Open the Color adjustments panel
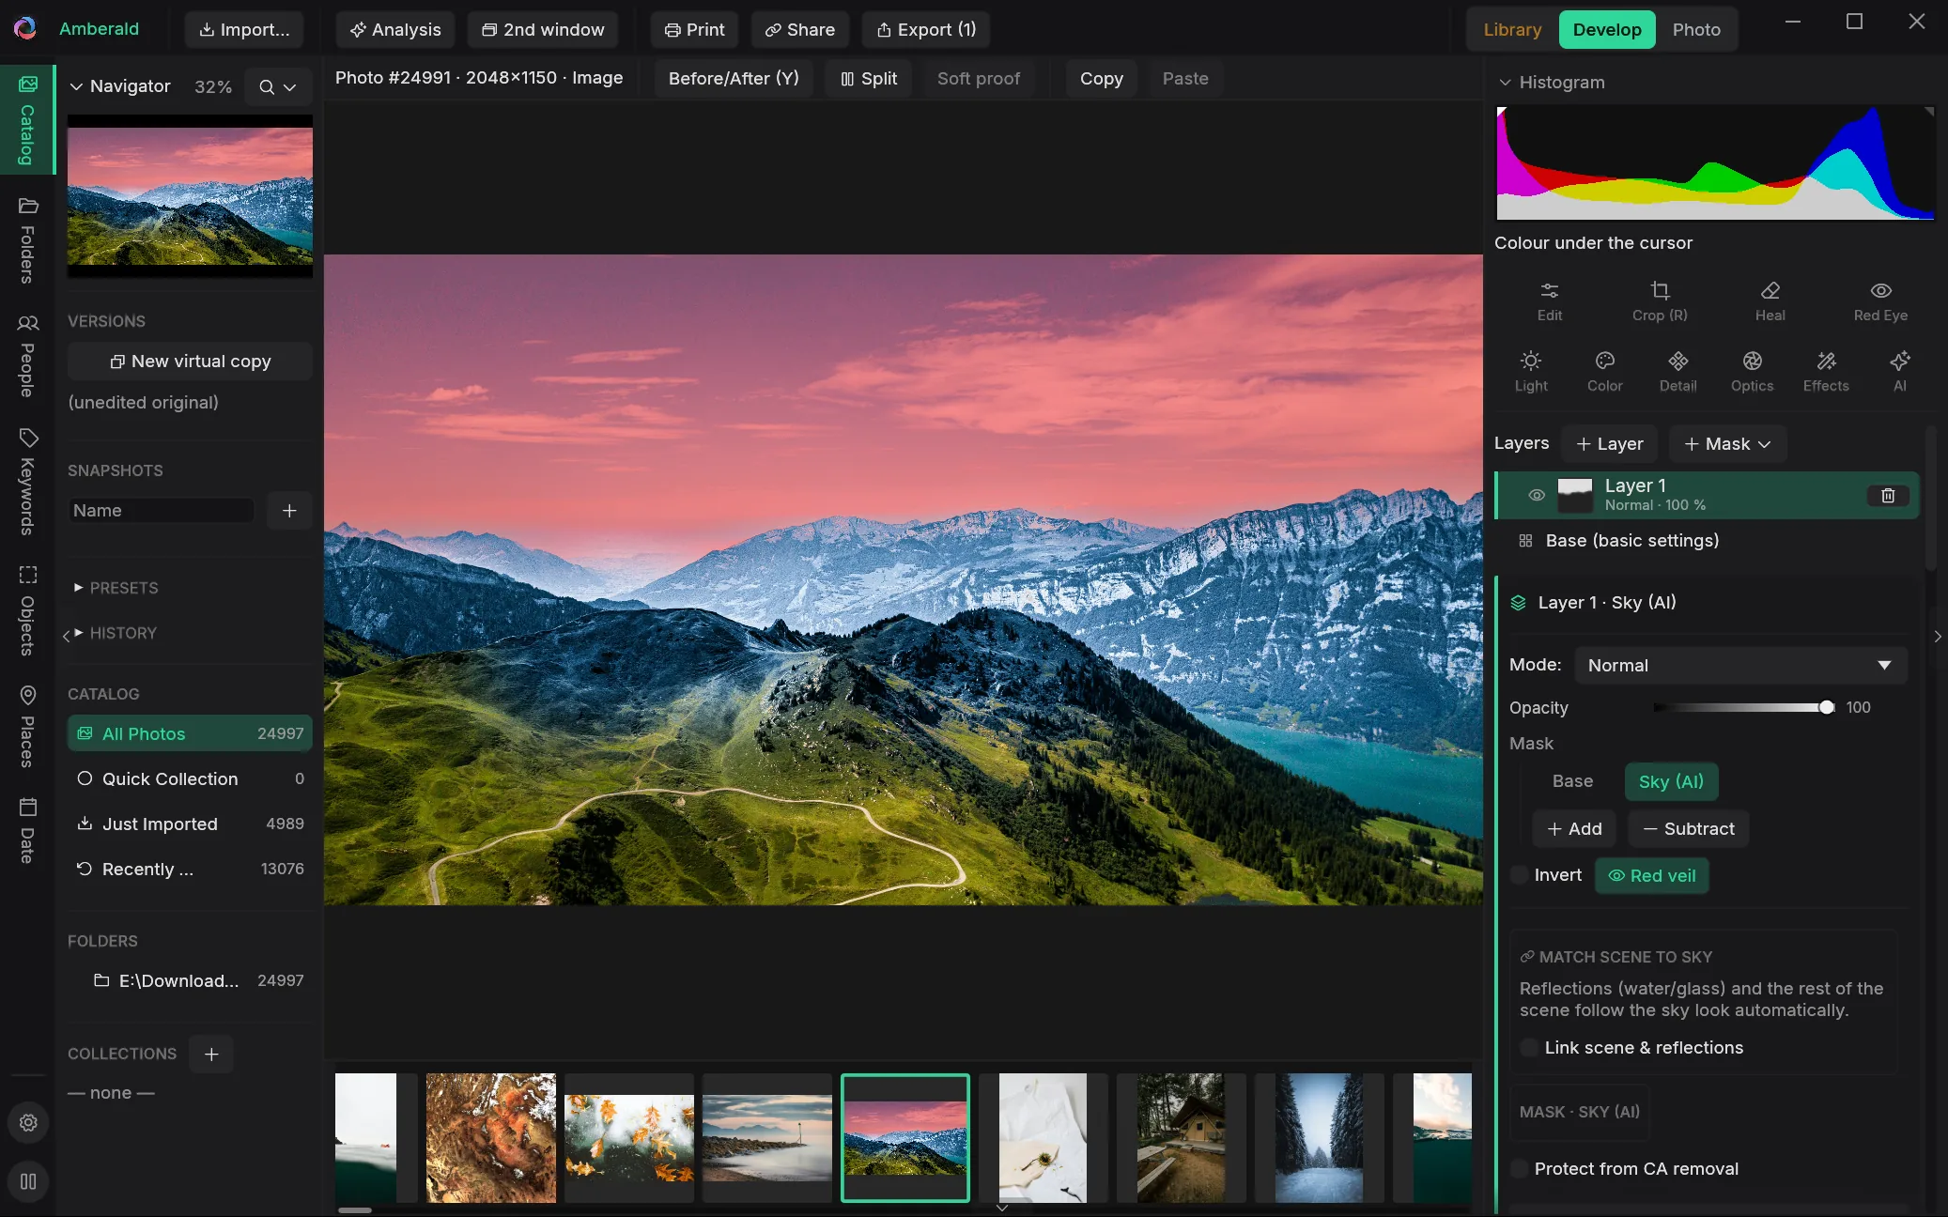Image resolution: width=1948 pixels, height=1217 pixels. click(x=1604, y=371)
